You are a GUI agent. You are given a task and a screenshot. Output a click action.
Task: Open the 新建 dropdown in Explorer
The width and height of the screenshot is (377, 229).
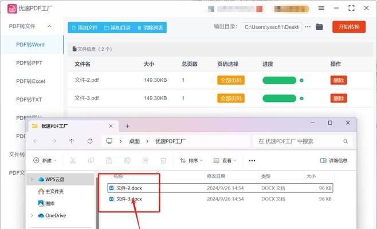[45, 160]
